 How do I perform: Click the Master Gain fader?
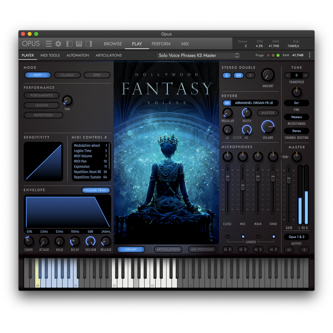(289, 178)
